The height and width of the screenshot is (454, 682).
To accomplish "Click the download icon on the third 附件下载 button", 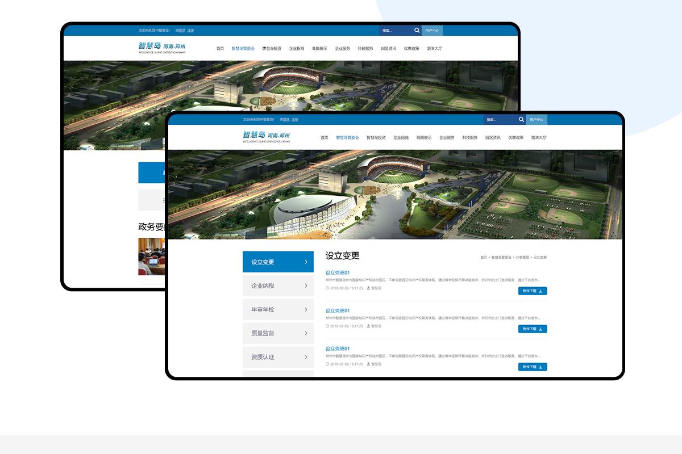I will tap(540, 367).
